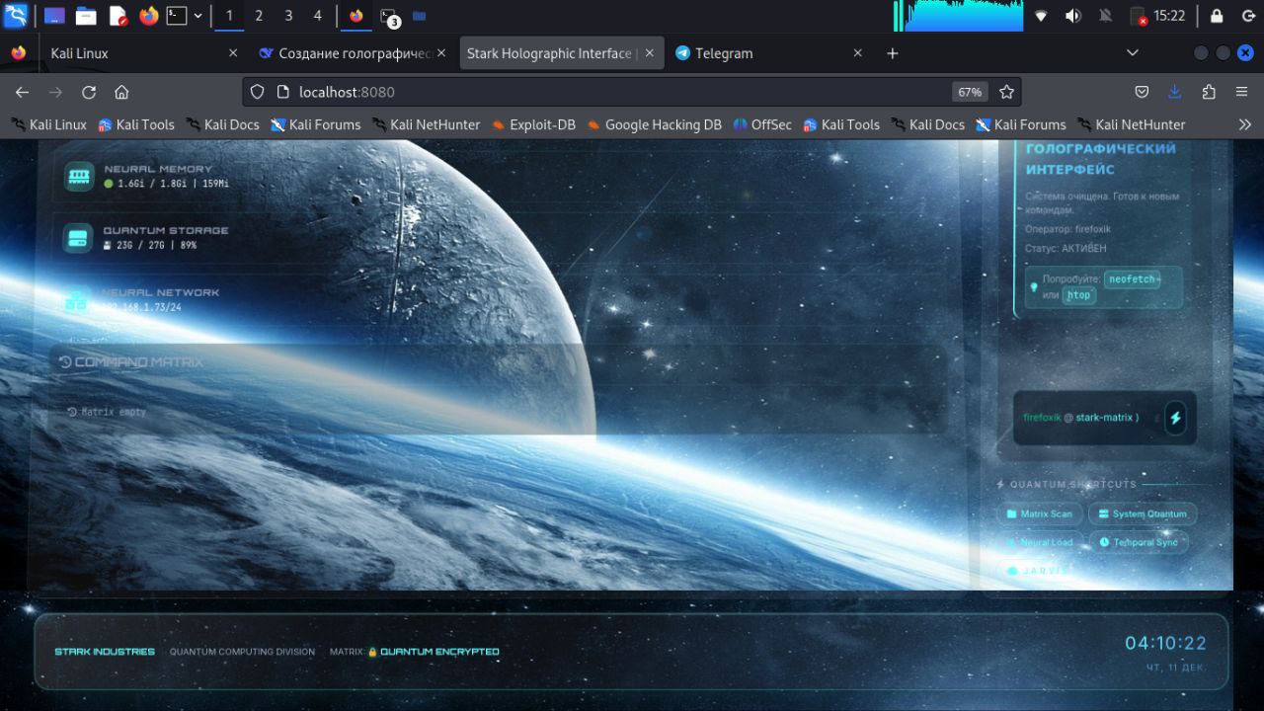Screen dimensions: 1264x711
Task: Open the Kali applications menu
Action: (16, 16)
